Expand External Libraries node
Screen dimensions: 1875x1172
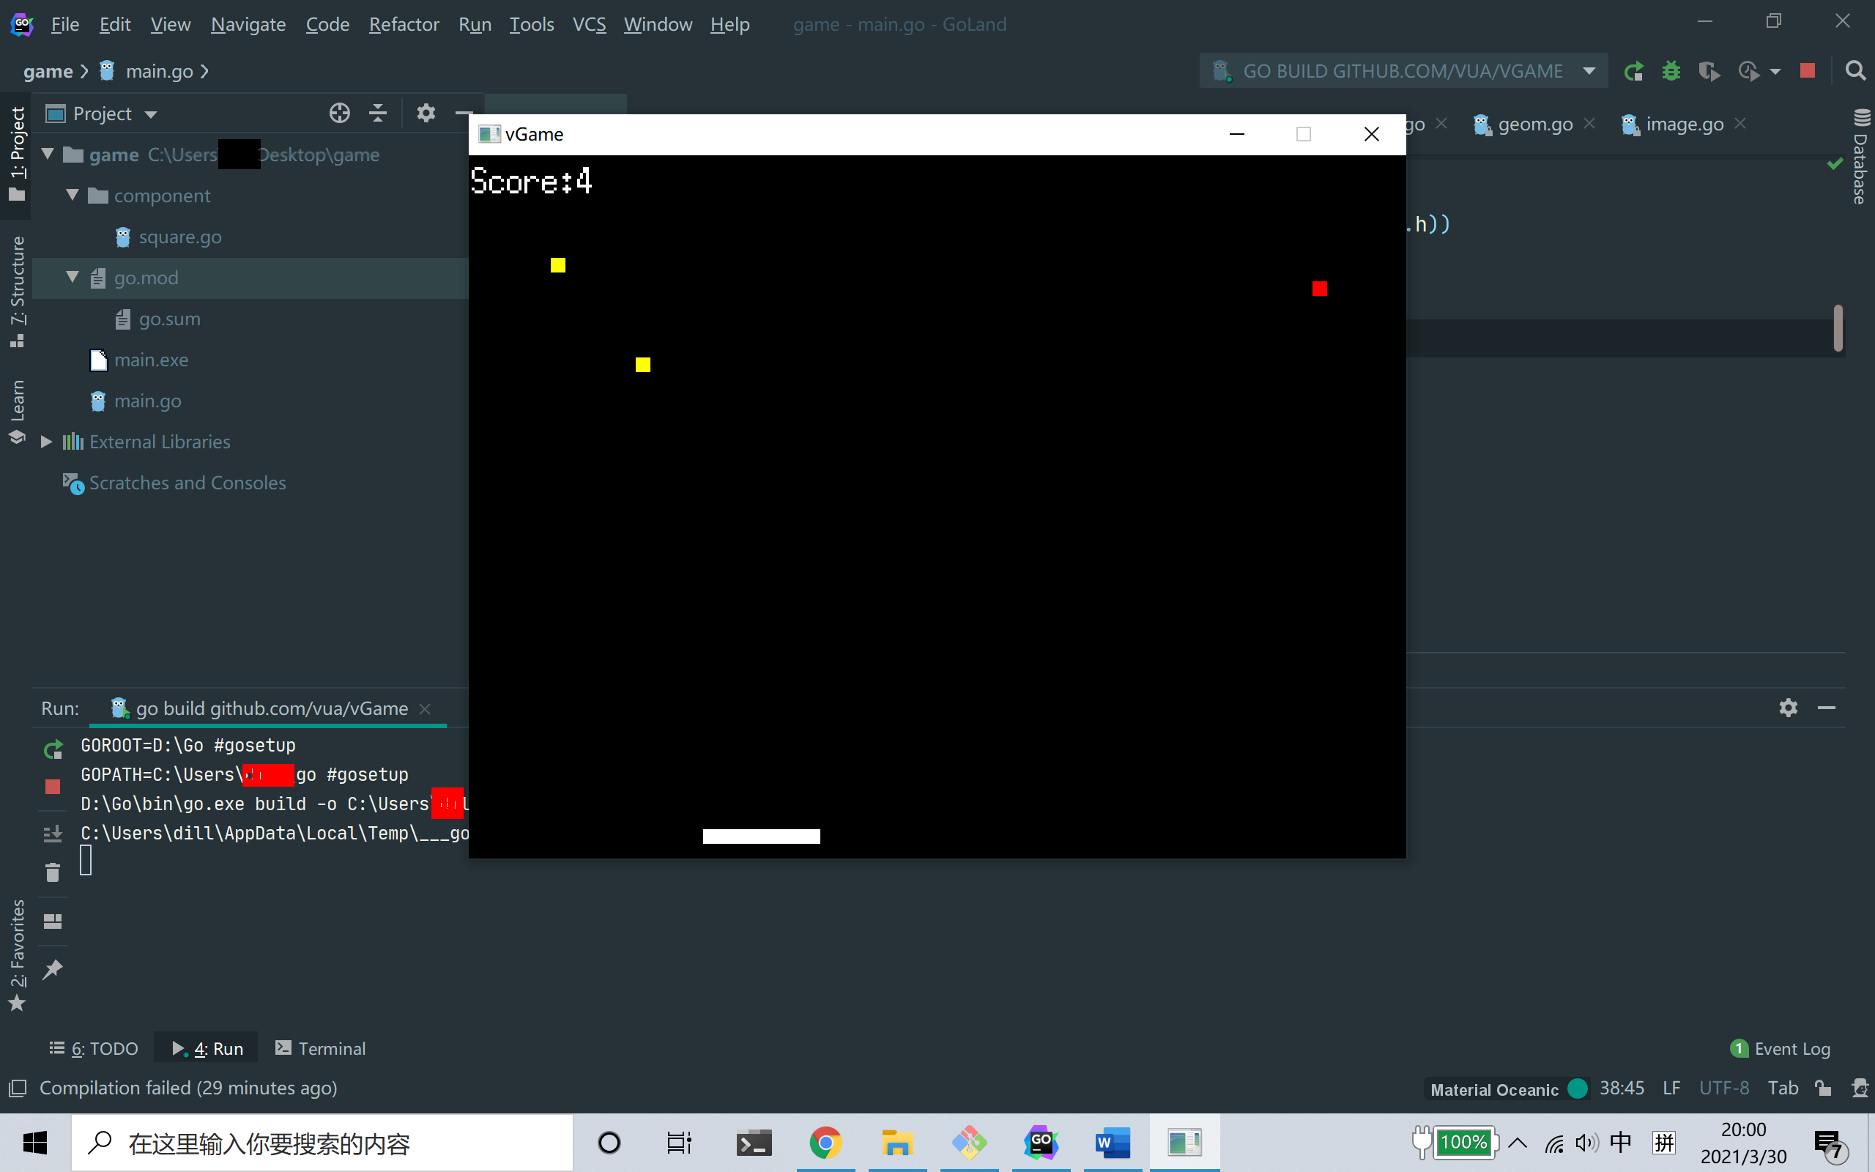46,442
